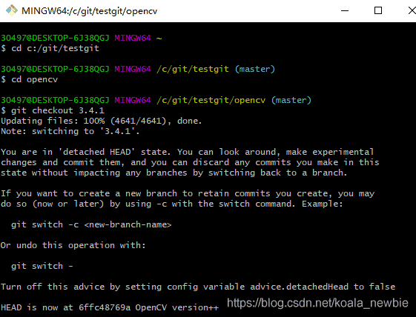Close the MINGW64 terminal window
This screenshot has width=416, height=317.
412,10
